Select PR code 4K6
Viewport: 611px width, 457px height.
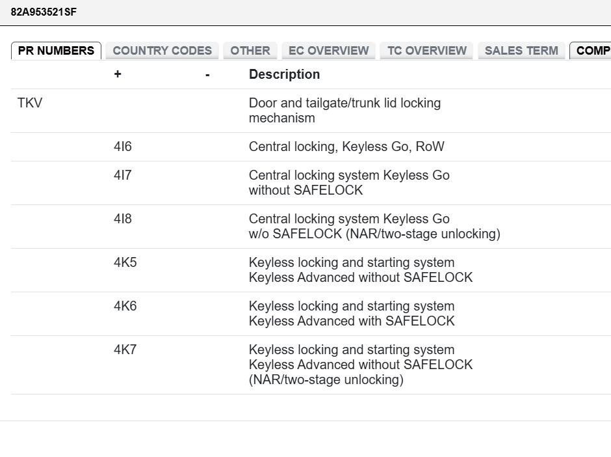pyautogui.click(x=125, y=307)
